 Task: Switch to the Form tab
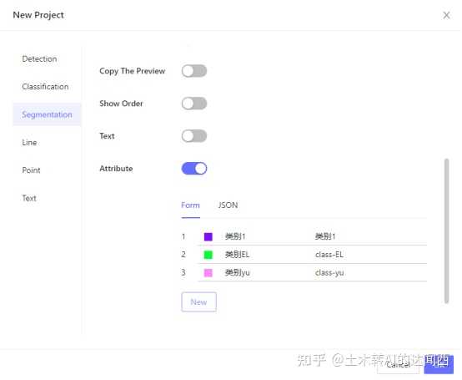pos(190,205)
